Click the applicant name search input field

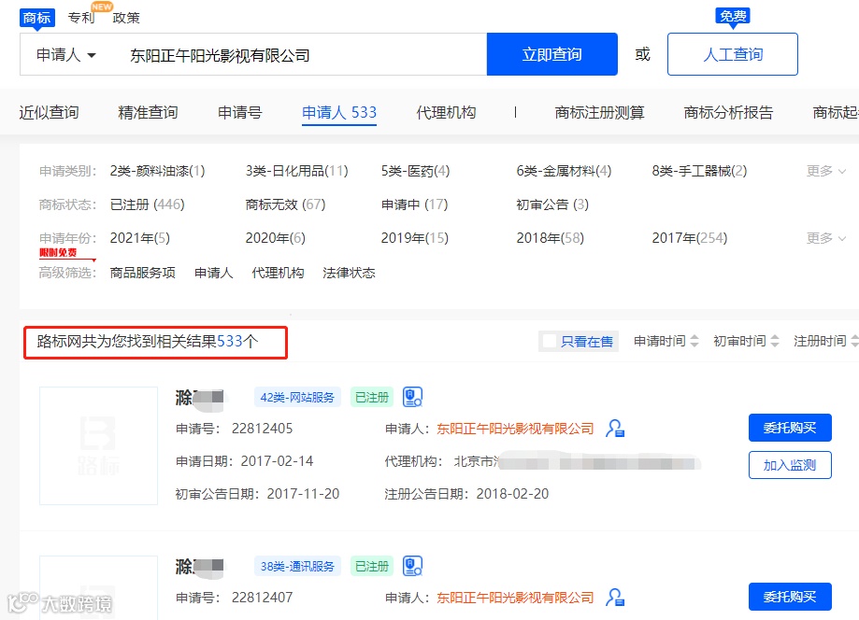coord(301,55)
